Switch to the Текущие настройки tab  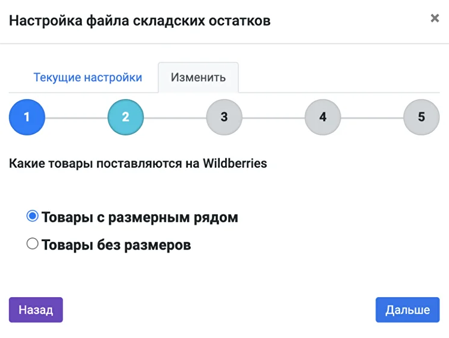point(88,77)
